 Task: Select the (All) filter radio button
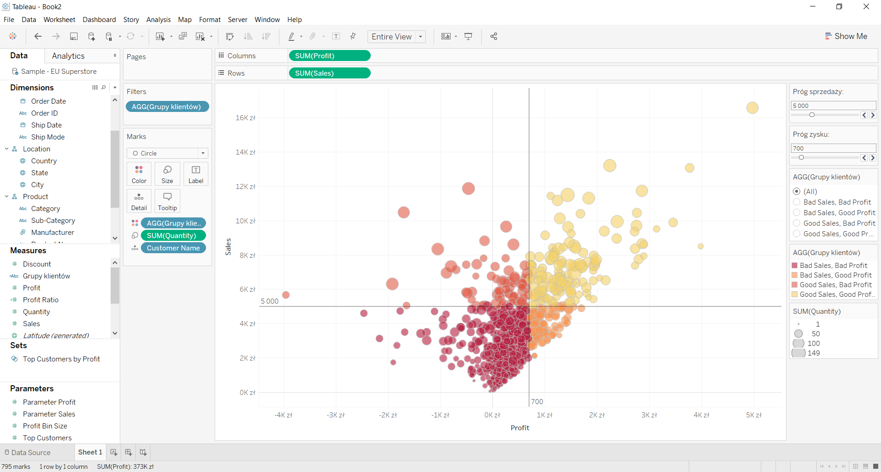tap(797, 192)
